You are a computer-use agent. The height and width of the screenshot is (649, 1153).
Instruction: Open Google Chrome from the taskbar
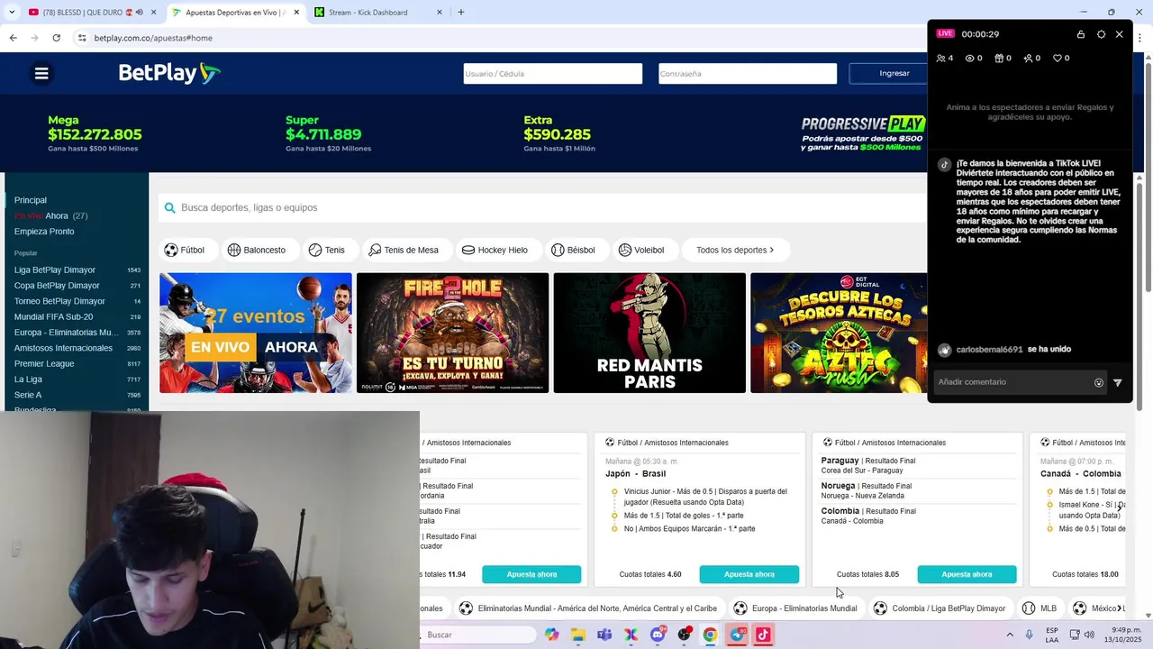pyautogui.click(x=710, y=635)
